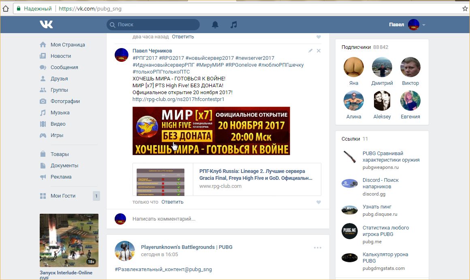Viewport: 470px width, 280px height.
Task: Reply to comment from два часа назад
Action: [183, 37]
